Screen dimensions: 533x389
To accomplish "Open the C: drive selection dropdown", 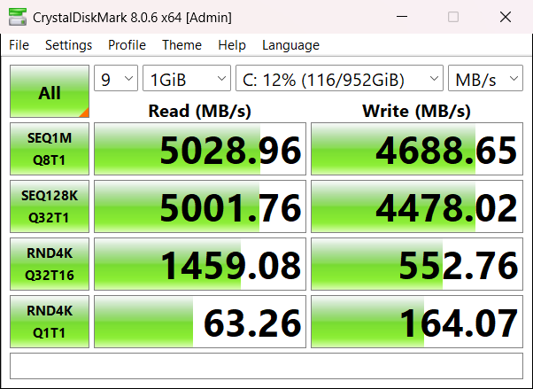I will pos(339,78).
